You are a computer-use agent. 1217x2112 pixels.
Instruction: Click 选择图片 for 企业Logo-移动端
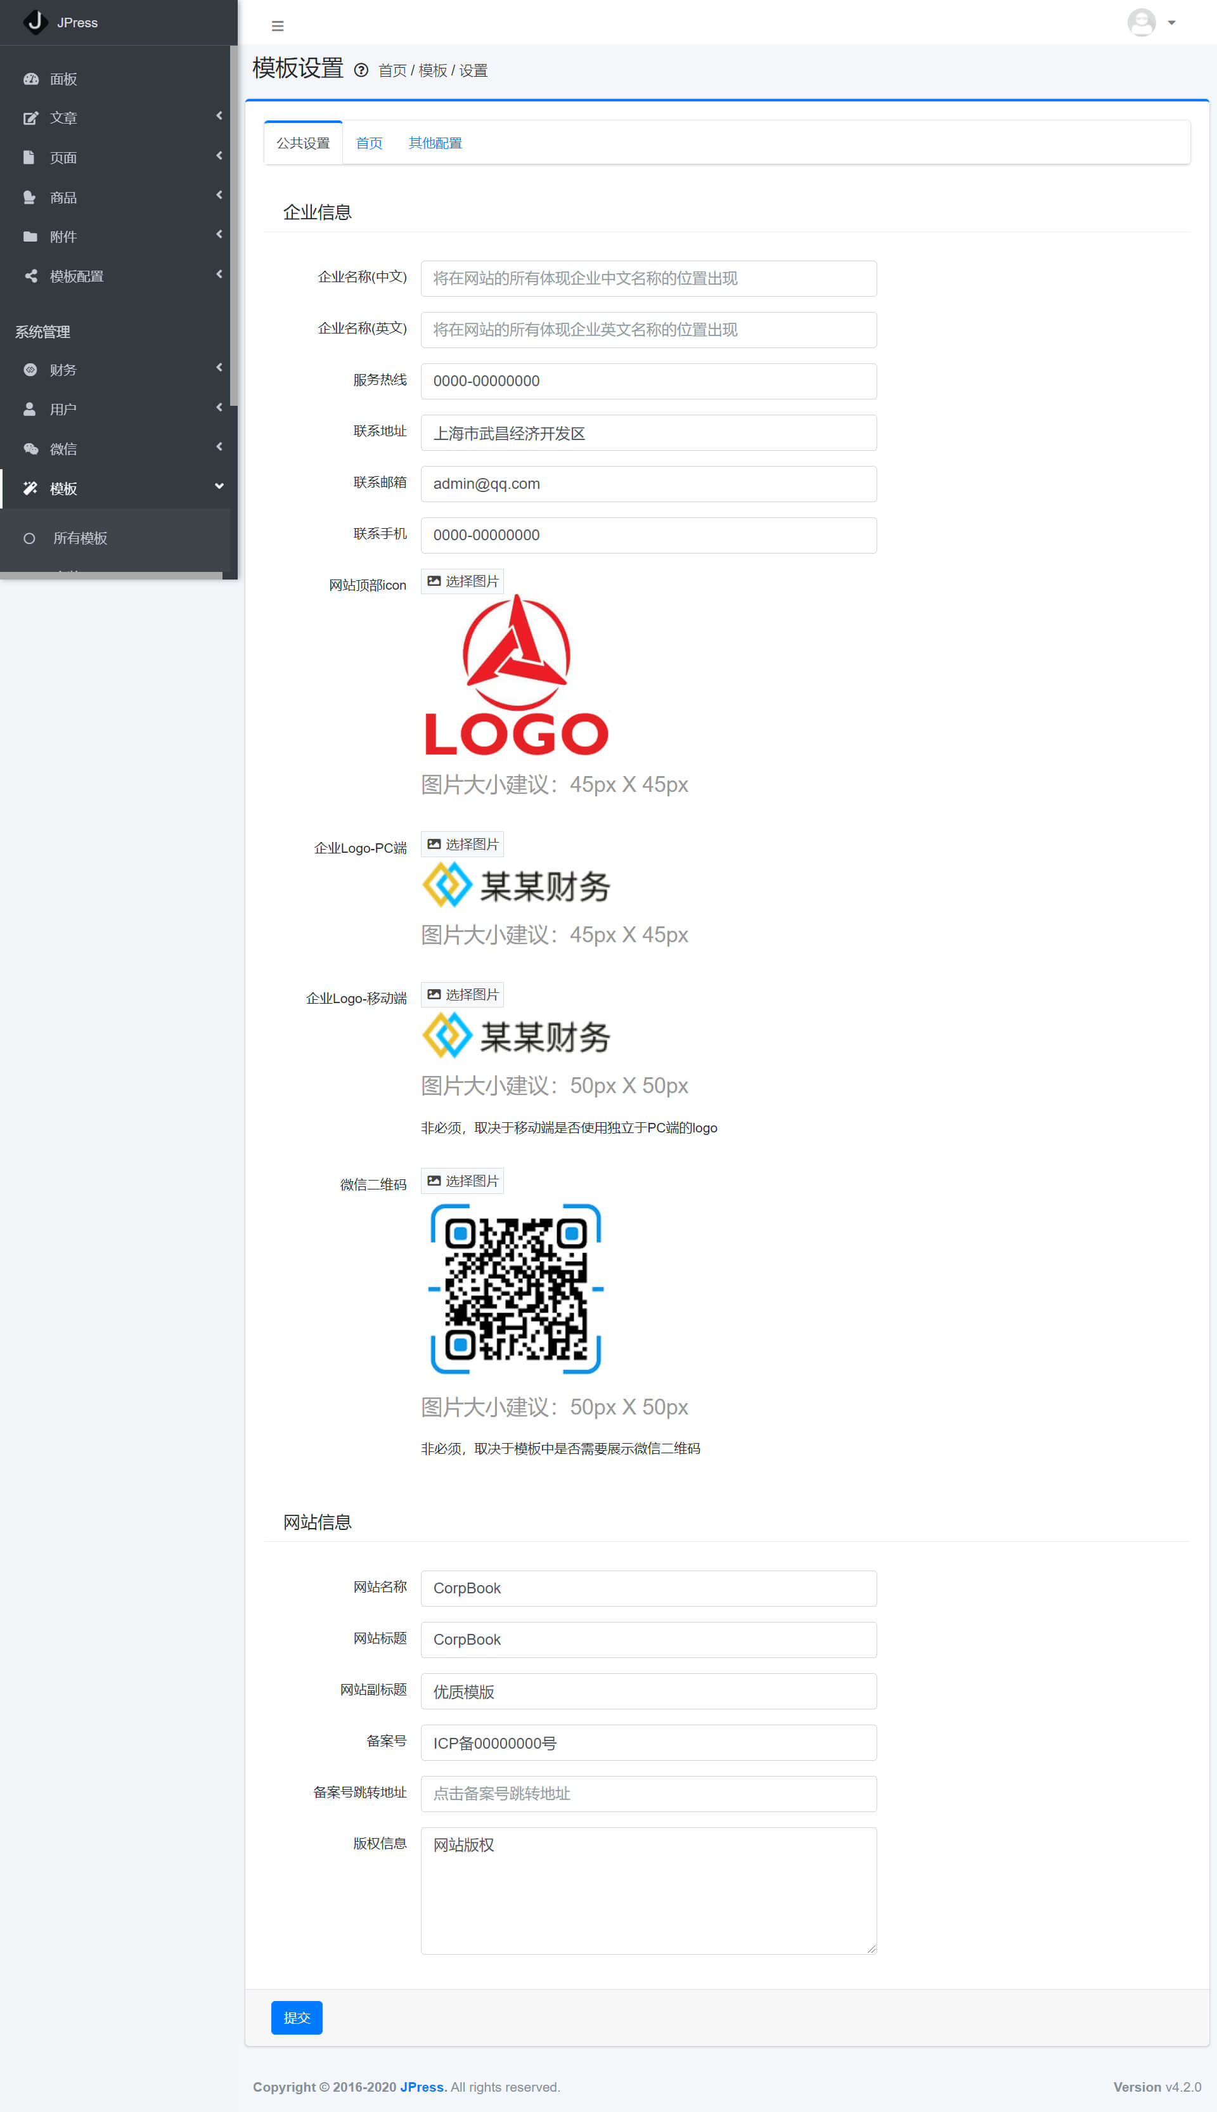pos(462,994)
